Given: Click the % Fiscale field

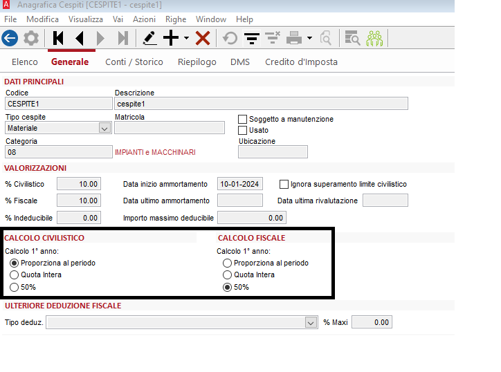Looking at the screenshot, I should click(79, 201).
